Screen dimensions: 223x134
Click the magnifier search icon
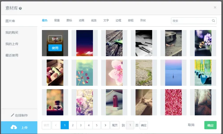coord(213,21)
